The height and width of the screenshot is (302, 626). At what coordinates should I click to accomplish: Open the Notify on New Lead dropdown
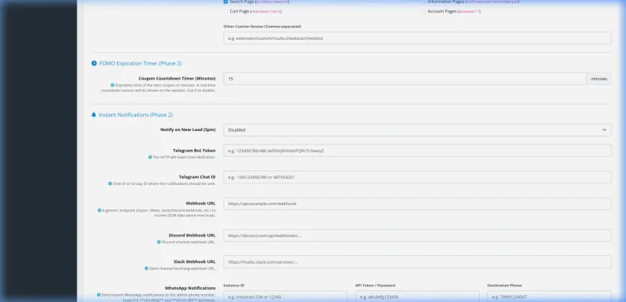click(x=417, y=130)
